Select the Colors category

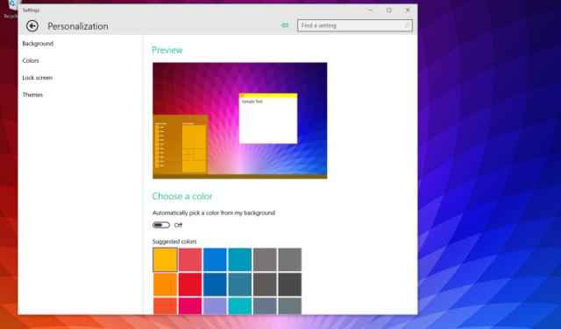(x=31, y=60)
